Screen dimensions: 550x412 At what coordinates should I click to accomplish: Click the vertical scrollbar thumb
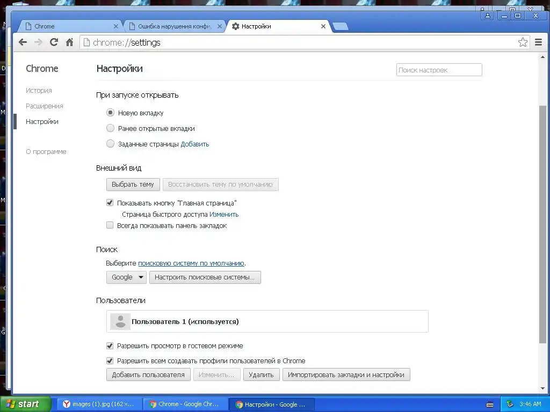[x=542, y=224]
